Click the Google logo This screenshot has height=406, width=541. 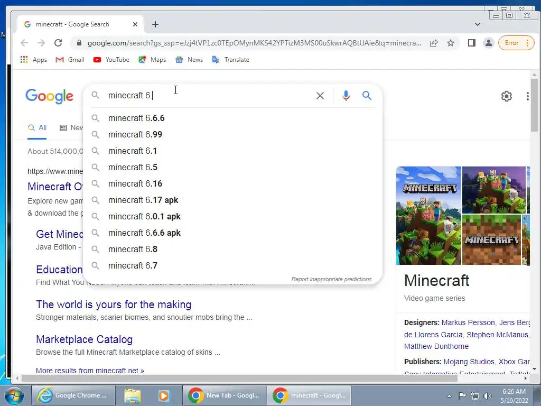(x=49, y=96)
